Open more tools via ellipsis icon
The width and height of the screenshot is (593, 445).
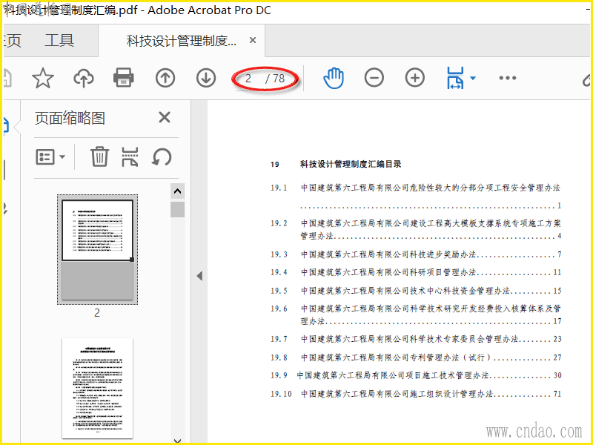508,78
